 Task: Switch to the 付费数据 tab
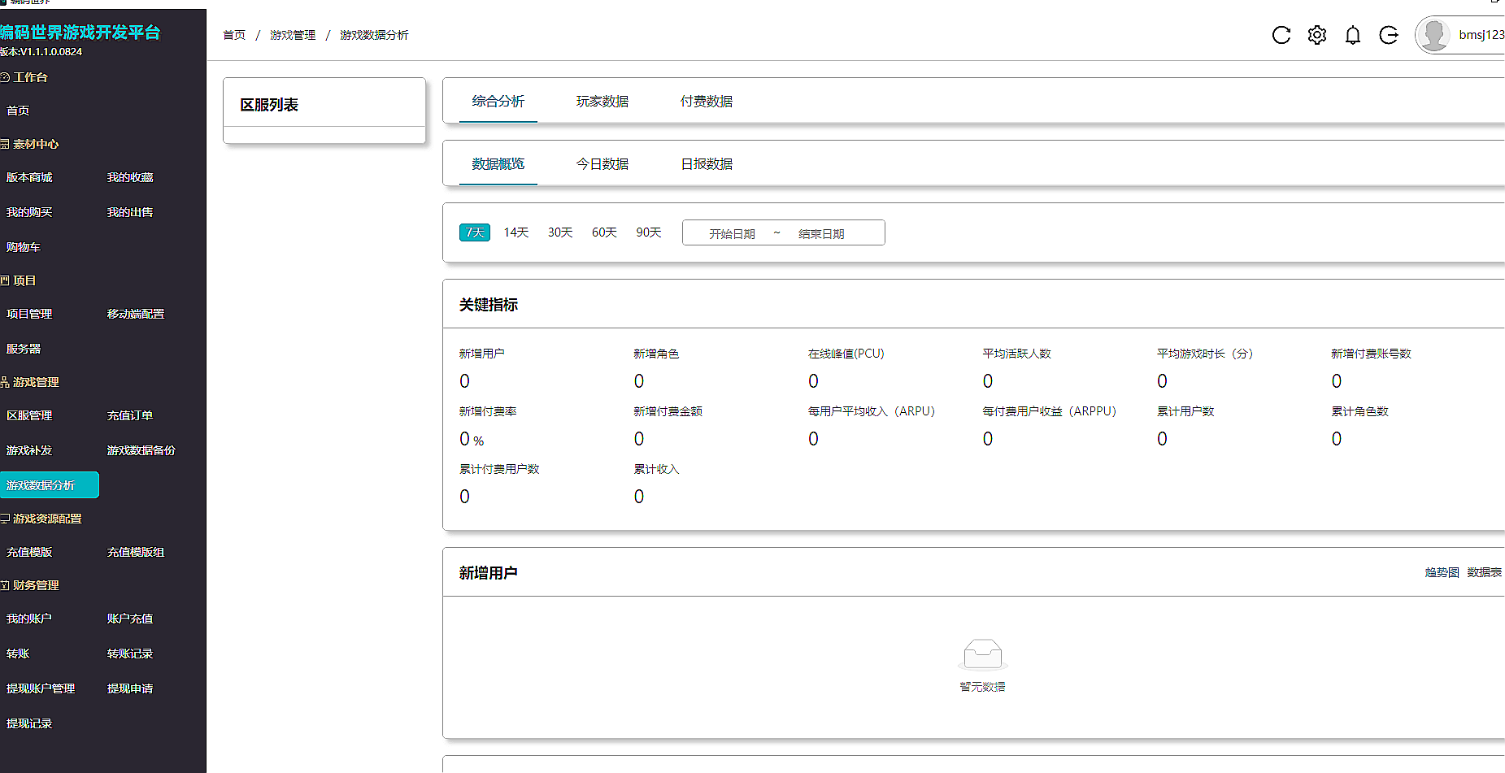706,102
